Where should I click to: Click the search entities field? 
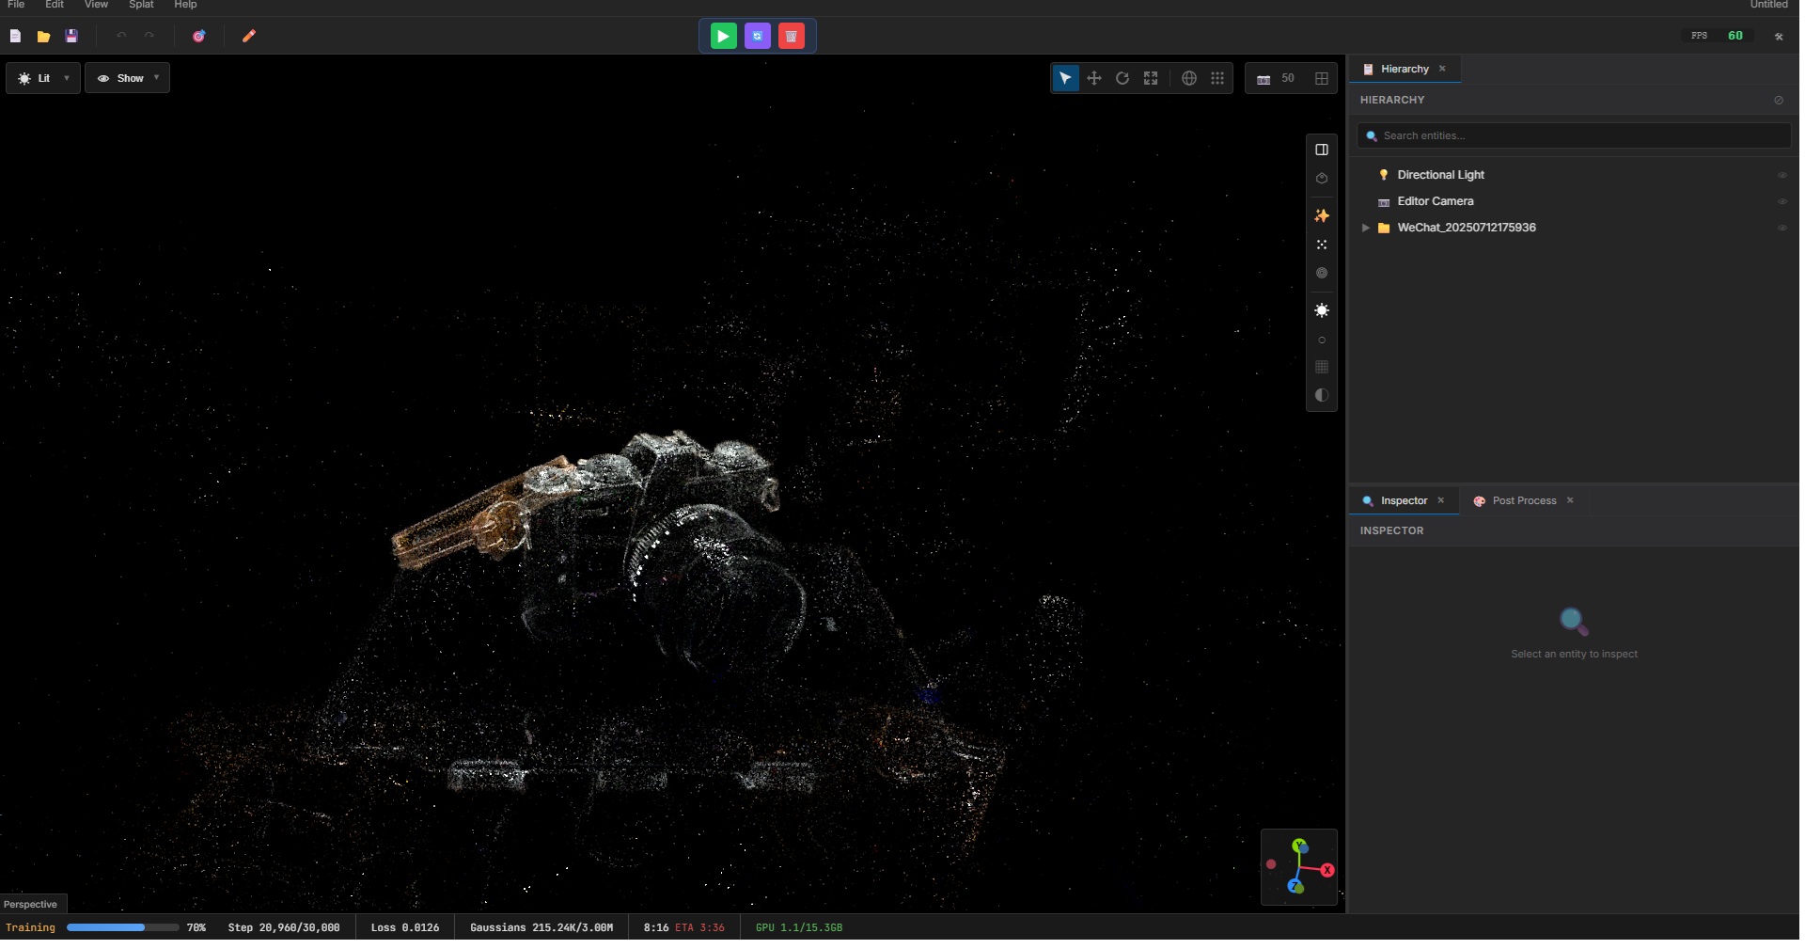(1574, 135)
